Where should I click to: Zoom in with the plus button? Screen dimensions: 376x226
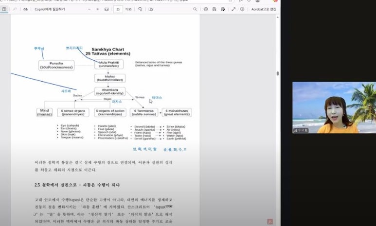97,9
